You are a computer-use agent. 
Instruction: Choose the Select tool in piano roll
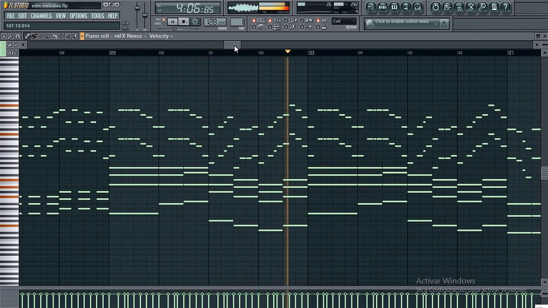[x=61, y=36]
